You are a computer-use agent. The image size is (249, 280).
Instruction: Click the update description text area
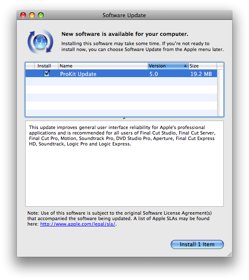coord(124,164)
